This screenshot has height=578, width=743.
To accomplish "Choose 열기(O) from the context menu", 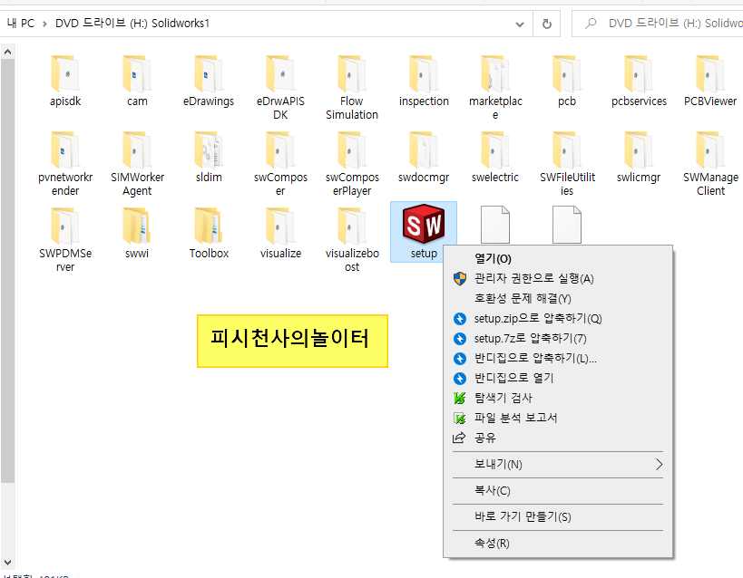I will (558, 258).
